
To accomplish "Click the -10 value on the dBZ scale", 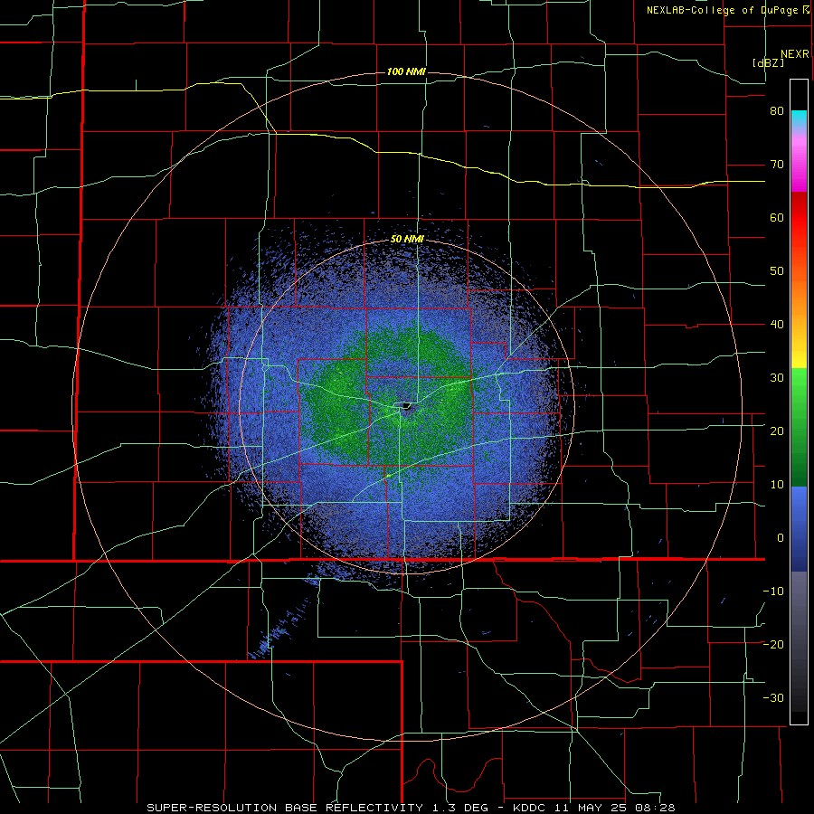I will [773, 592].
